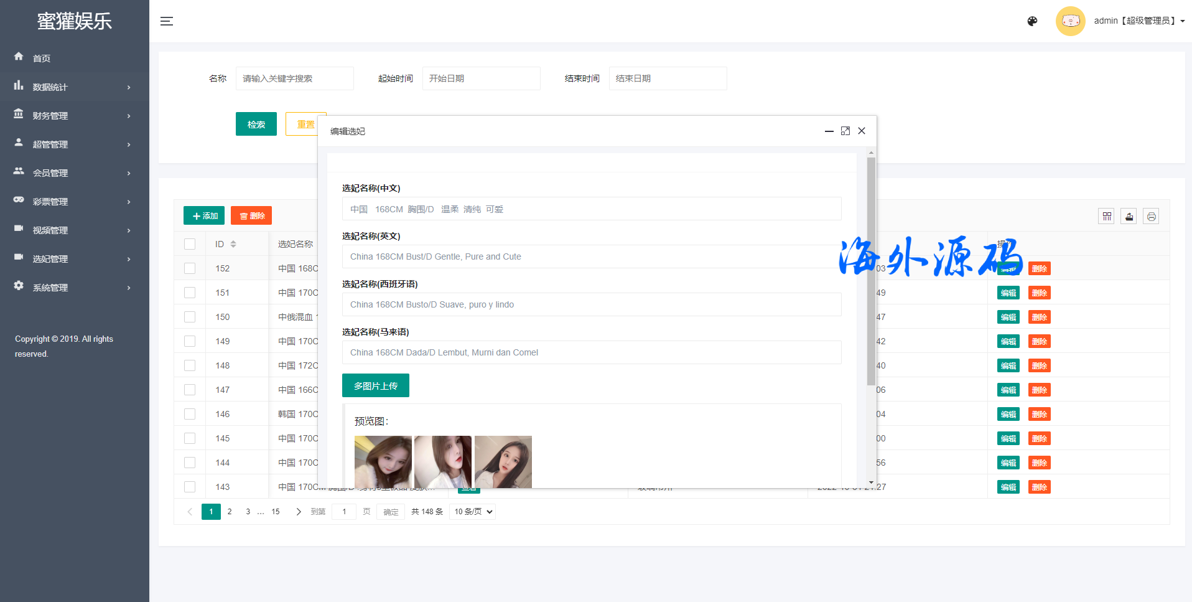Sort the table by ID column arrows
Screen dimensions: 1192x602
pyautogui.click(x=233, y=244)
